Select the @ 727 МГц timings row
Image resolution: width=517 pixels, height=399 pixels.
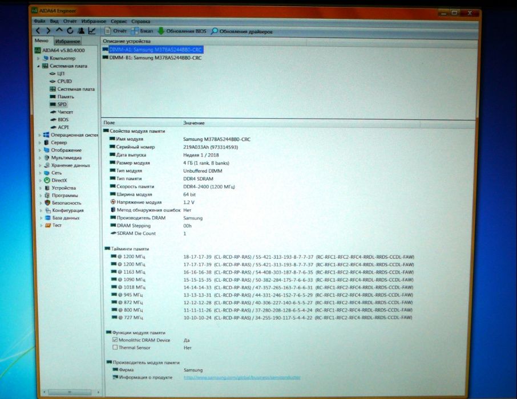click(261, 317)
